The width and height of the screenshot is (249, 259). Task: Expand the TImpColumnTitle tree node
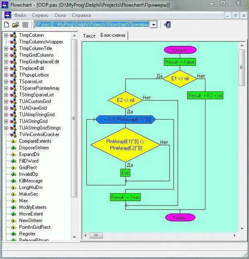[x=6, y=48]
